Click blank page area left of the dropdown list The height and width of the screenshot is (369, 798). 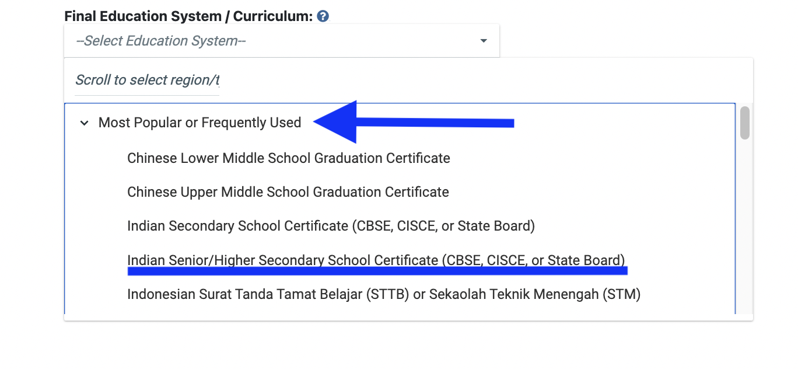(x=32, y=204)
